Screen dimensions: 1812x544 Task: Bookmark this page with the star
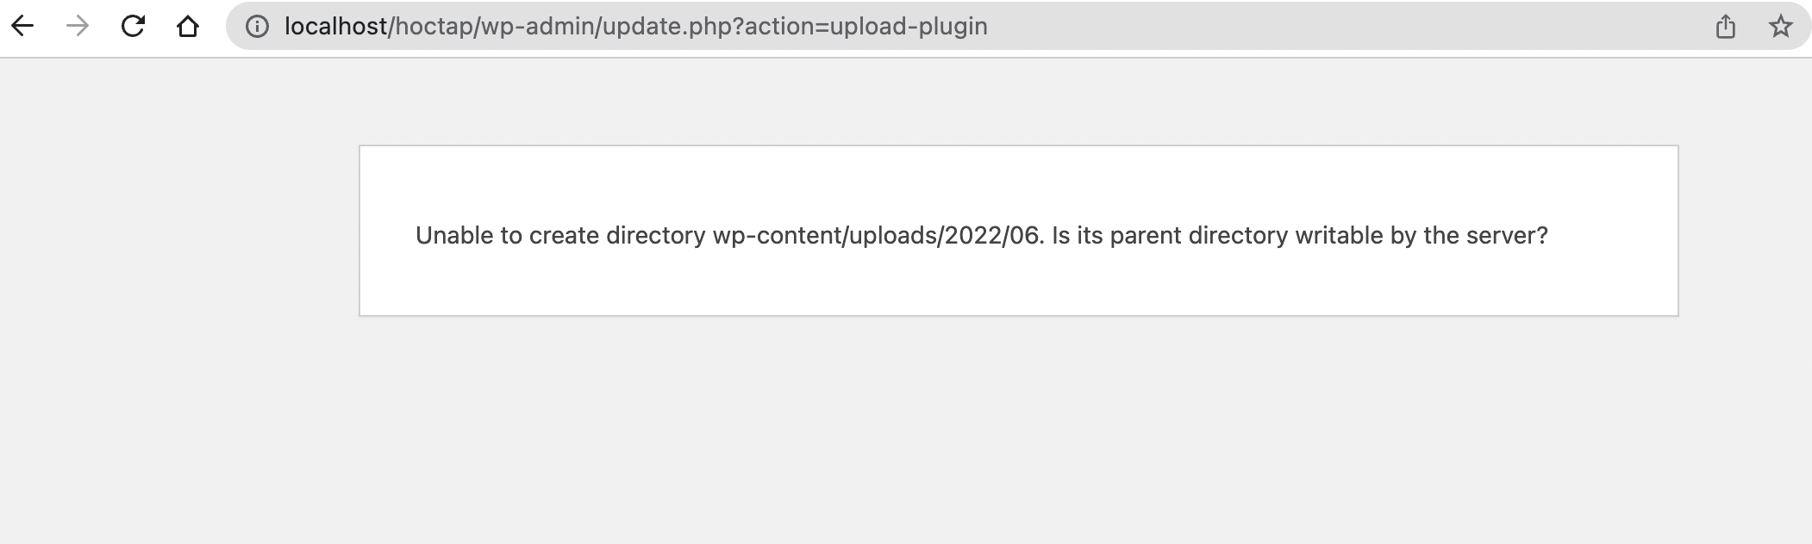1780,27
